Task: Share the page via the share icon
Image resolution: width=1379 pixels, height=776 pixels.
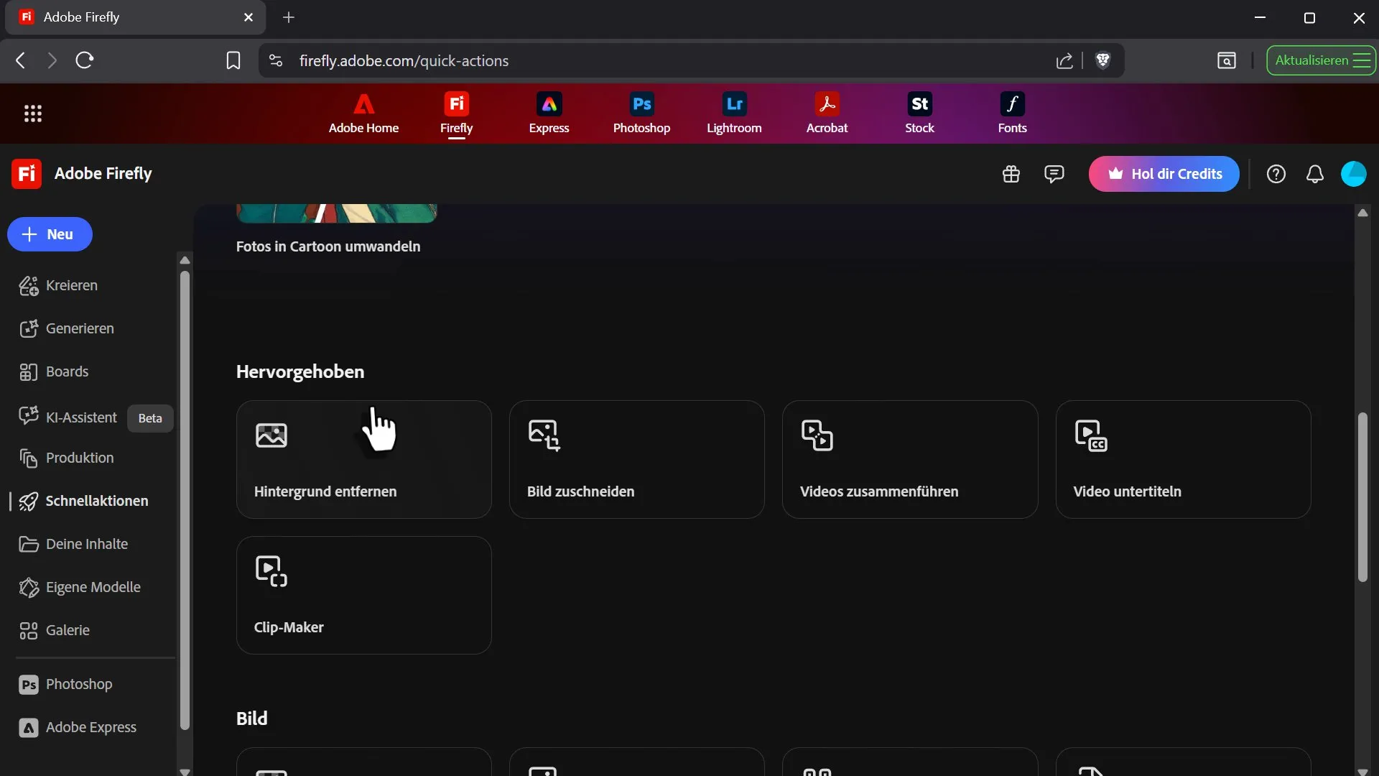Action: click(1065, 60)
